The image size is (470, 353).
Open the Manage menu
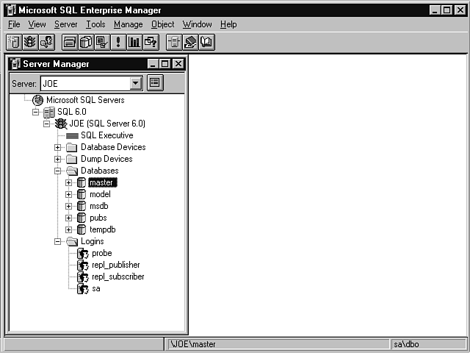pyautogui.click(x=128, y=24)
